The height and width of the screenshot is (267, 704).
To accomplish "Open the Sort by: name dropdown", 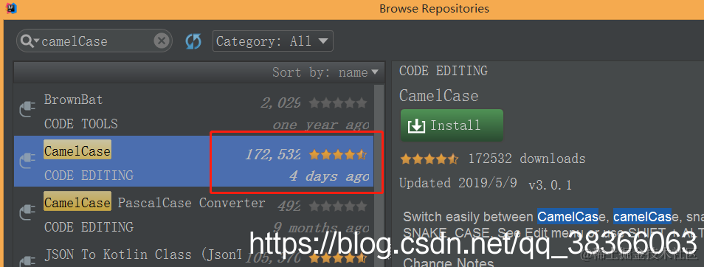I will (x=325, y=72).
